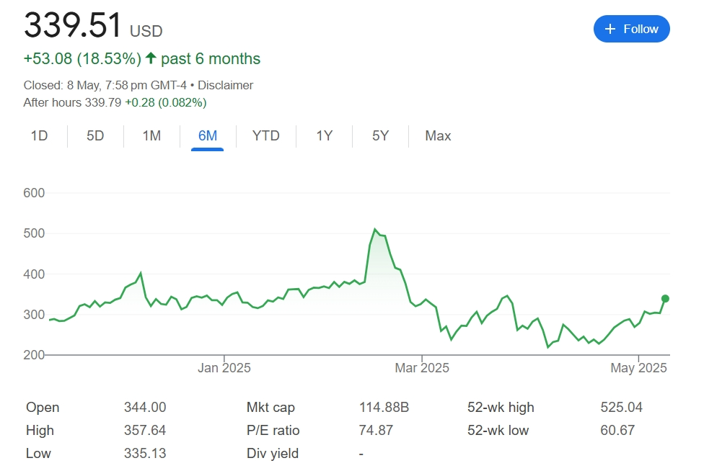This screenshot has width=704, height=471.
Task: Switch chart to 1Y range
Action: click(324, 136)
